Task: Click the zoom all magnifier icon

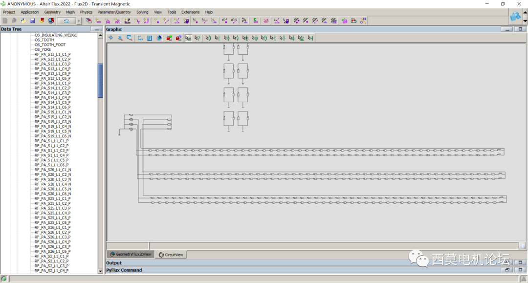Action: coord(120,38)
